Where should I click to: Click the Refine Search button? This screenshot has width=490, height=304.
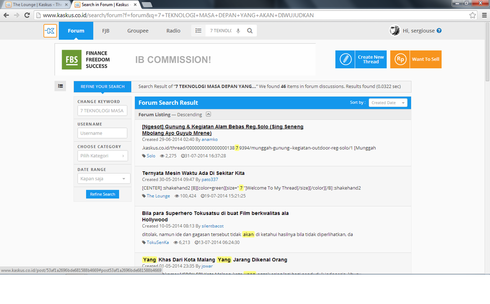pyautogui.click(x=103, y=194)
